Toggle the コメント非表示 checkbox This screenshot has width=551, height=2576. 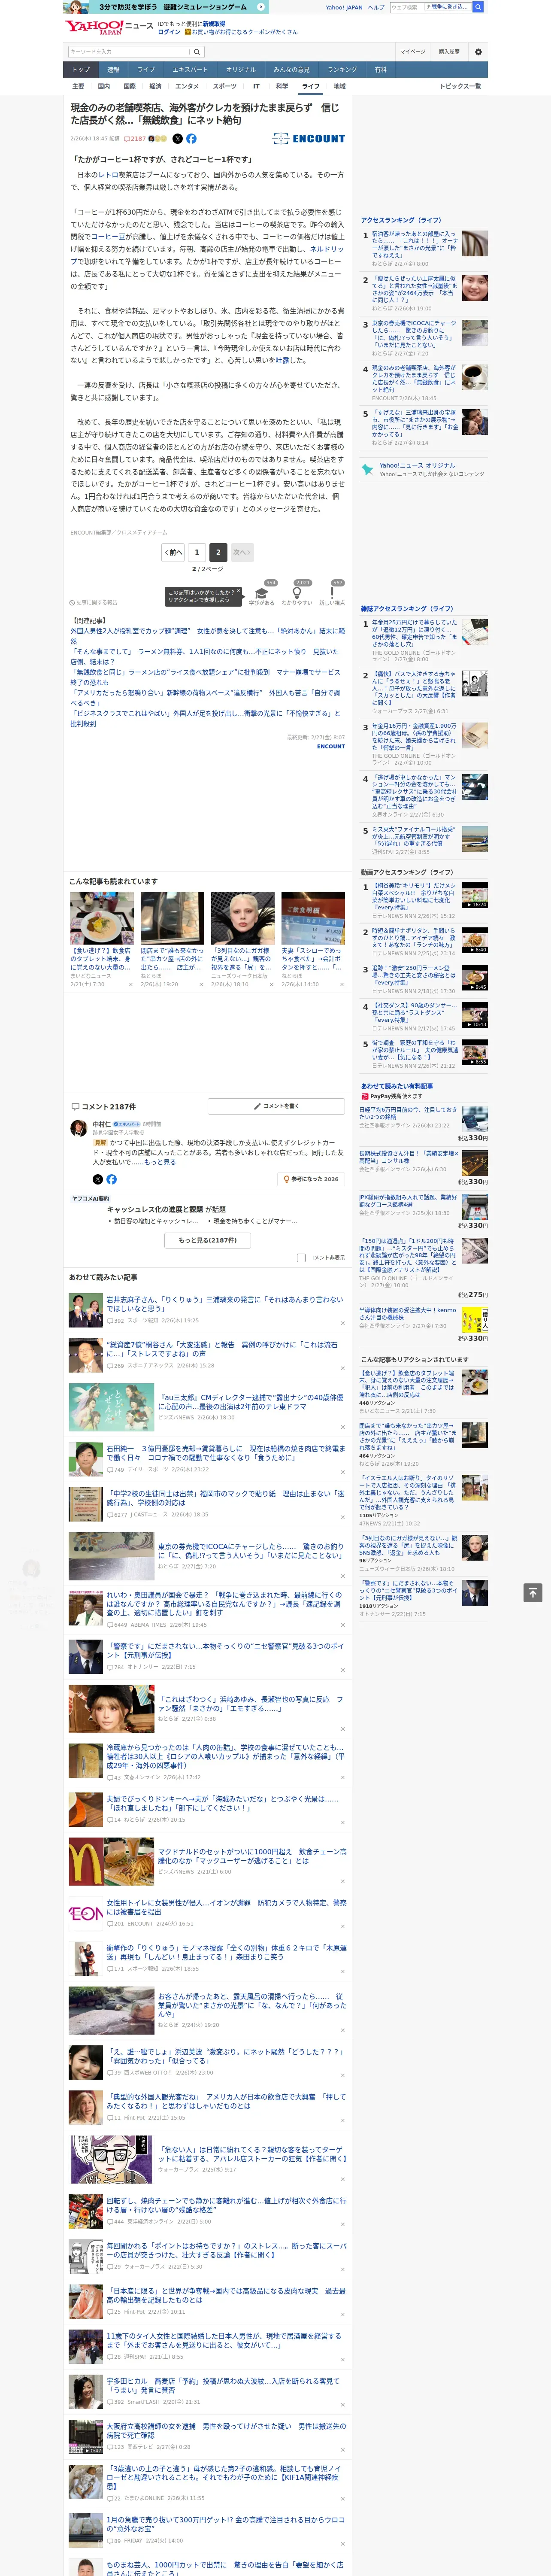tap(301, 1258)
